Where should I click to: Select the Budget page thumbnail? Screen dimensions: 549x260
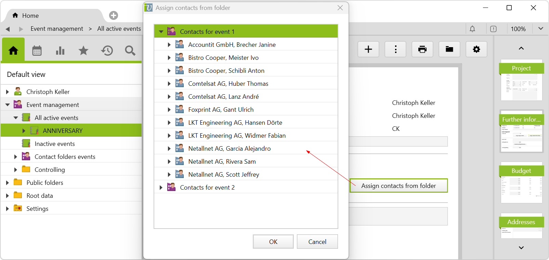coord(521,183)
